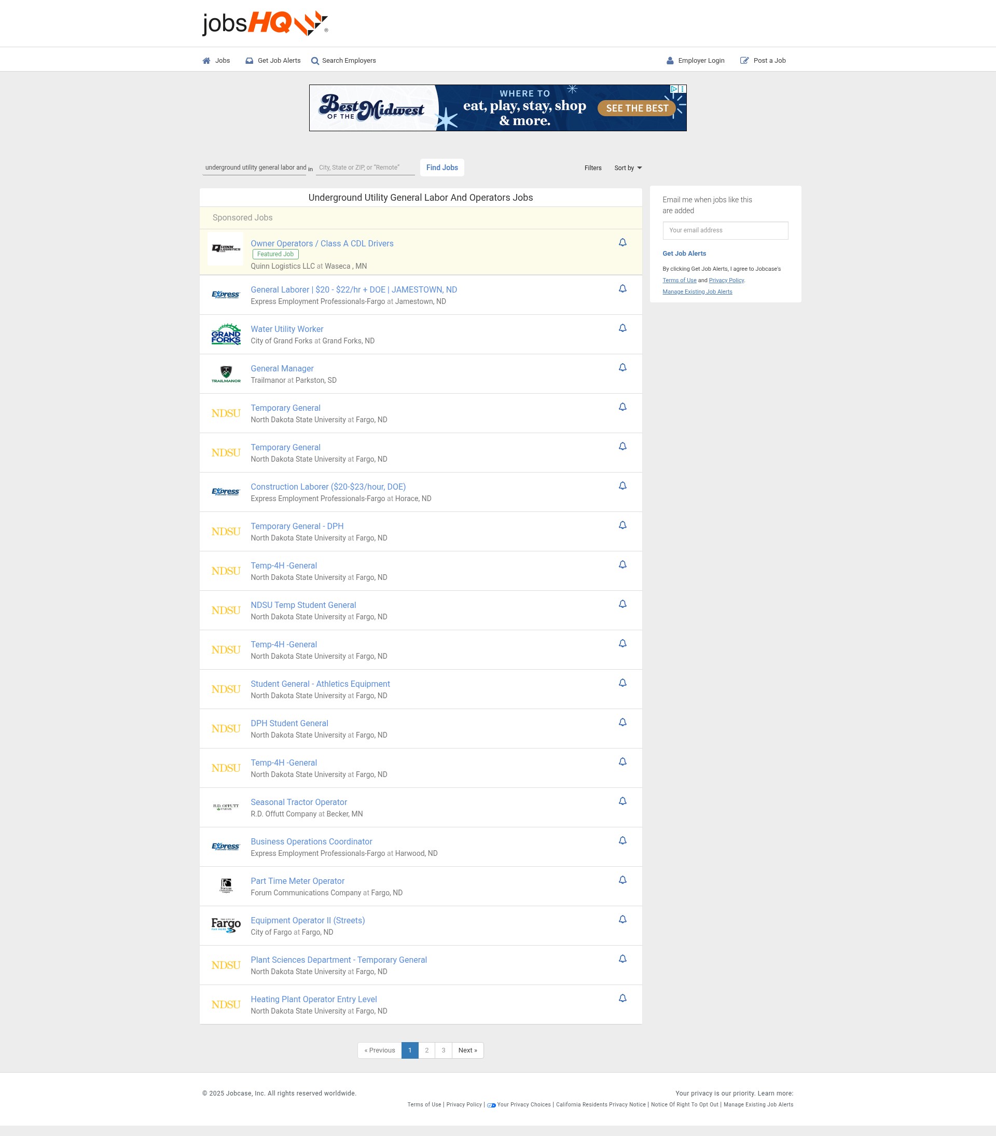Viewport: 996px width, 1136px height.
Task: Open the Terms of Use link in sidebar
Action: 679,280
